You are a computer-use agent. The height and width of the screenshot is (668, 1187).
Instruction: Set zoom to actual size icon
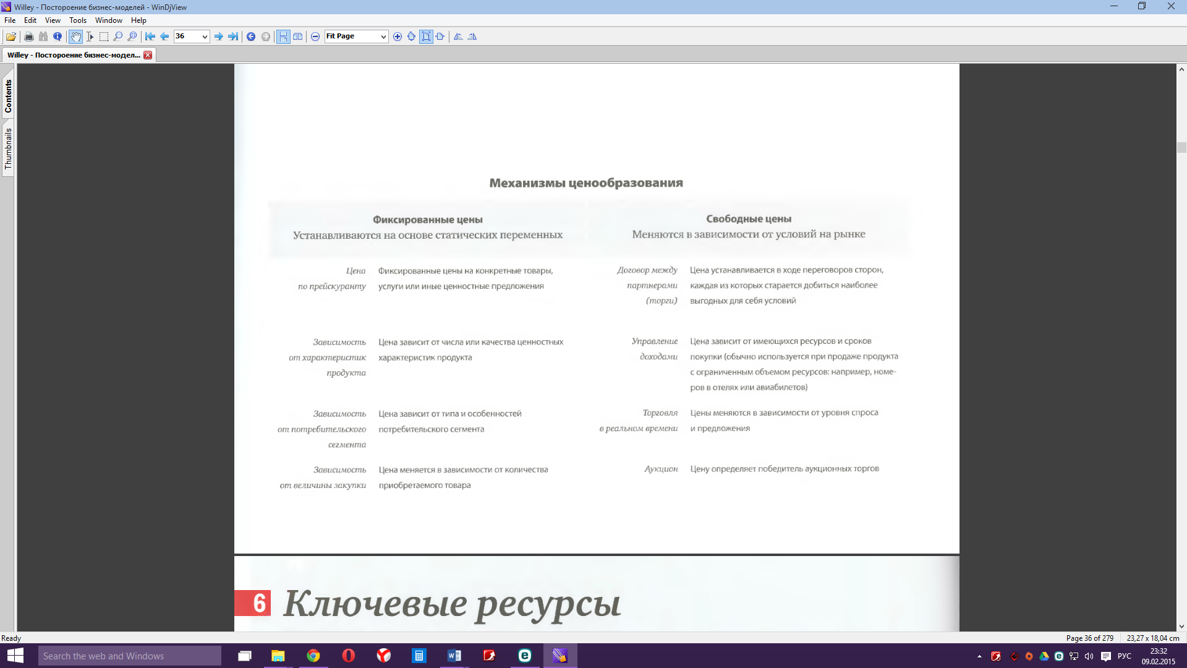click(x=411, y=36)
